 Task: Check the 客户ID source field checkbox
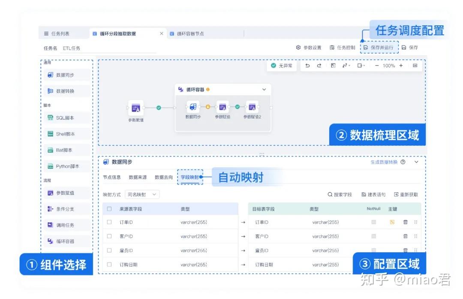point(109,236)
